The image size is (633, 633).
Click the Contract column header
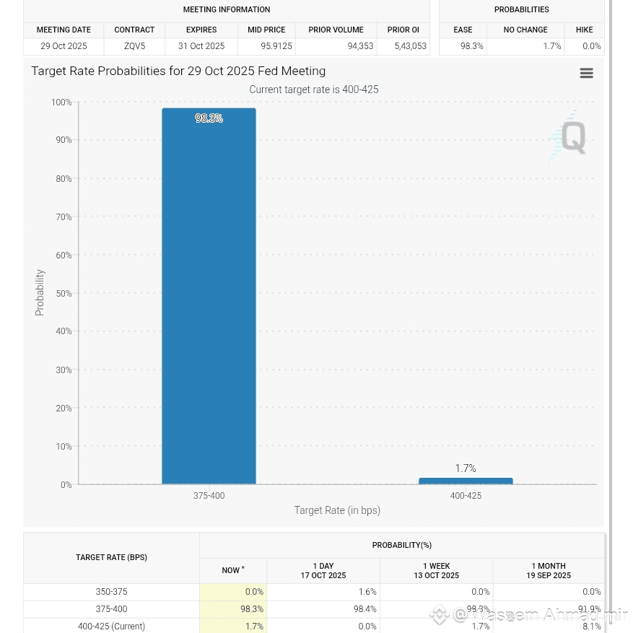(134, 30)
